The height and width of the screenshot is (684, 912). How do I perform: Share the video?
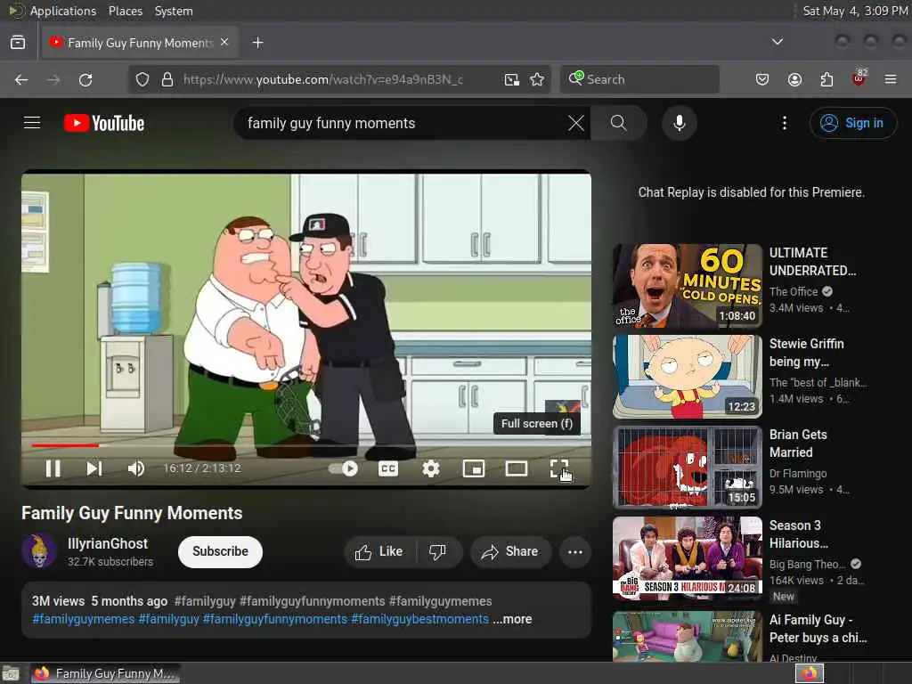pos(510,551)
